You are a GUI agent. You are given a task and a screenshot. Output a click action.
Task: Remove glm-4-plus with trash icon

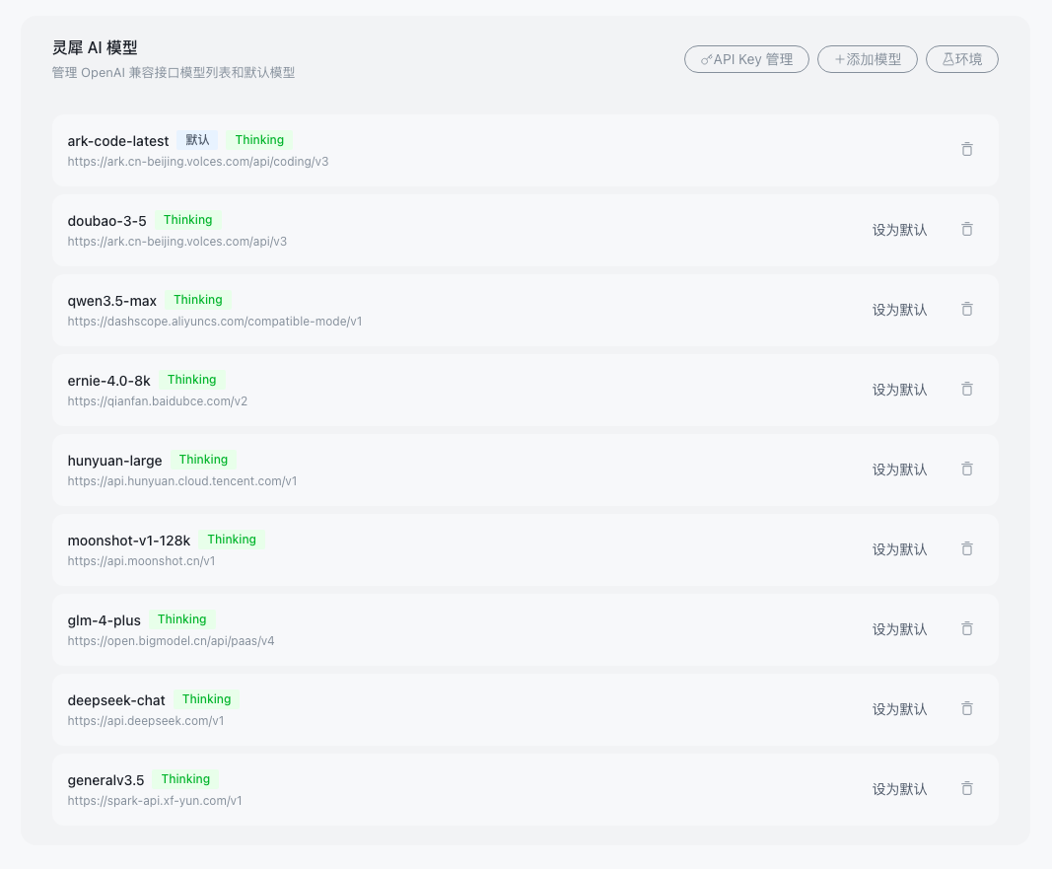[x=966, y=629]
